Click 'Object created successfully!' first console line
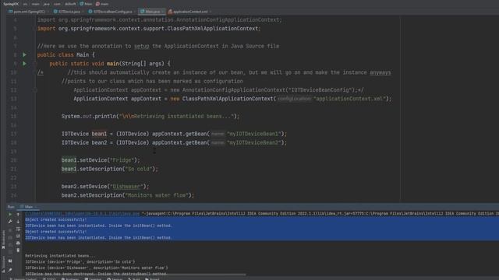The height and width of the screenshot is (280, 499). pyautogui.click(x=55, y=219)
